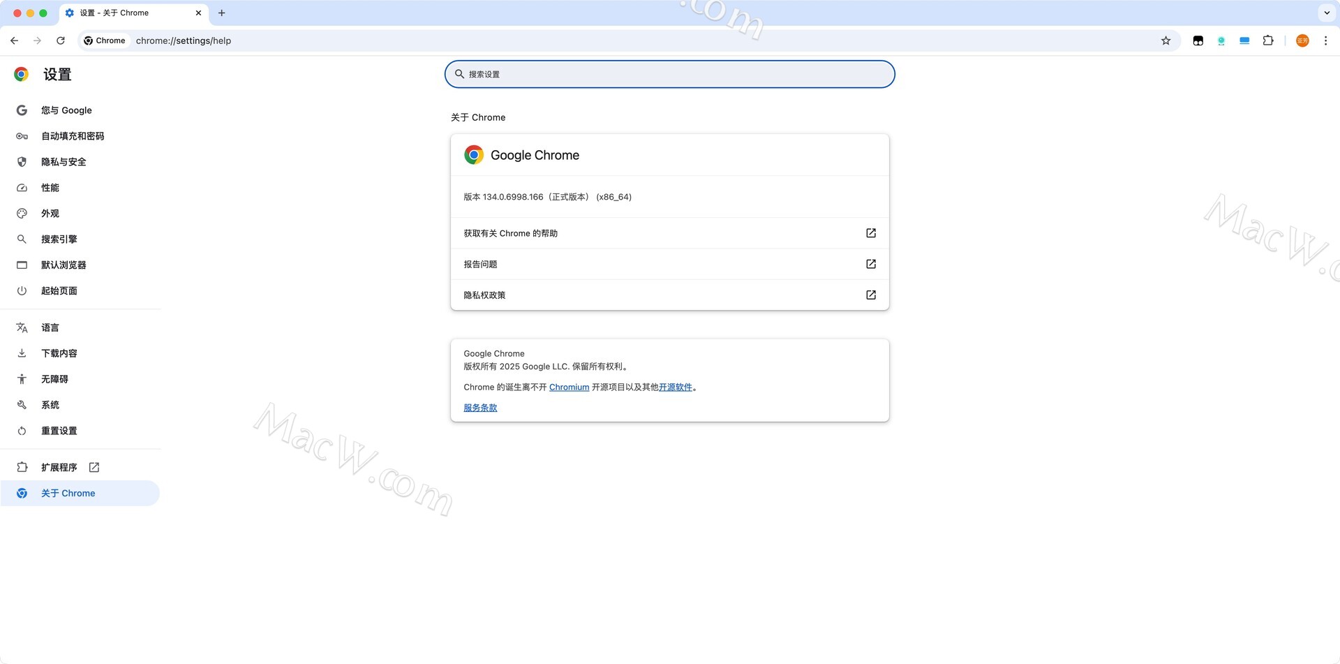Click the magnifier search engine icon
The image size is (1340, 664).
22,239
